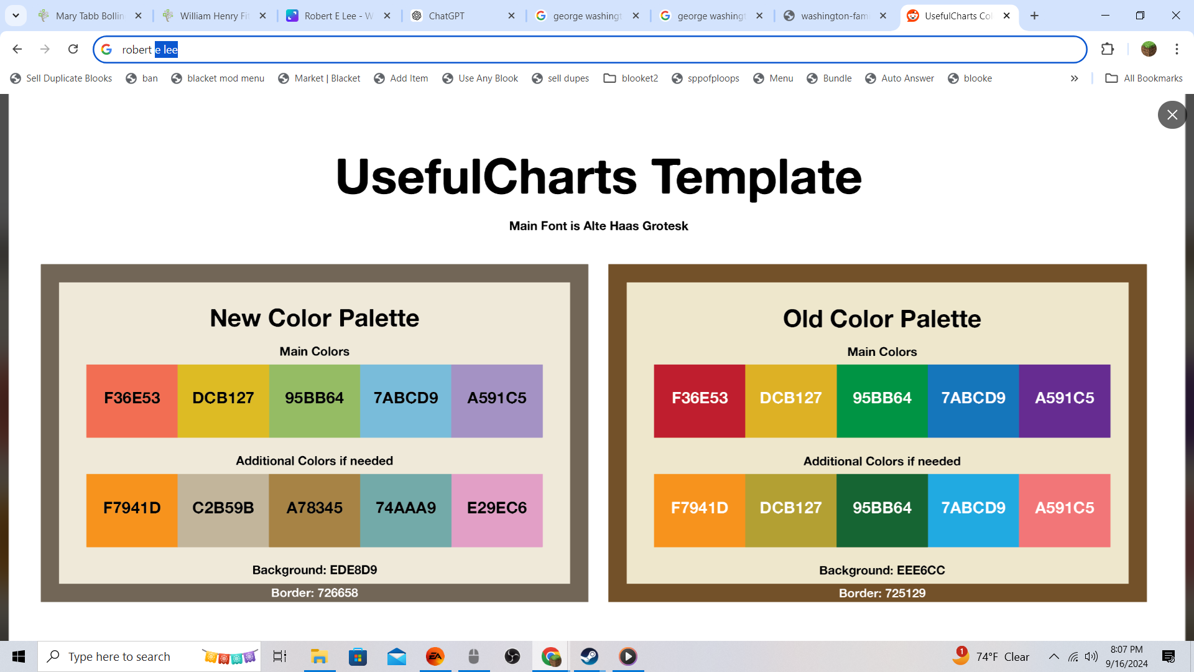Click the Old Palette 7ABCD9 dark blue main swatch
The height and width of the screenshot is (672, 1194).
point(973,401)
